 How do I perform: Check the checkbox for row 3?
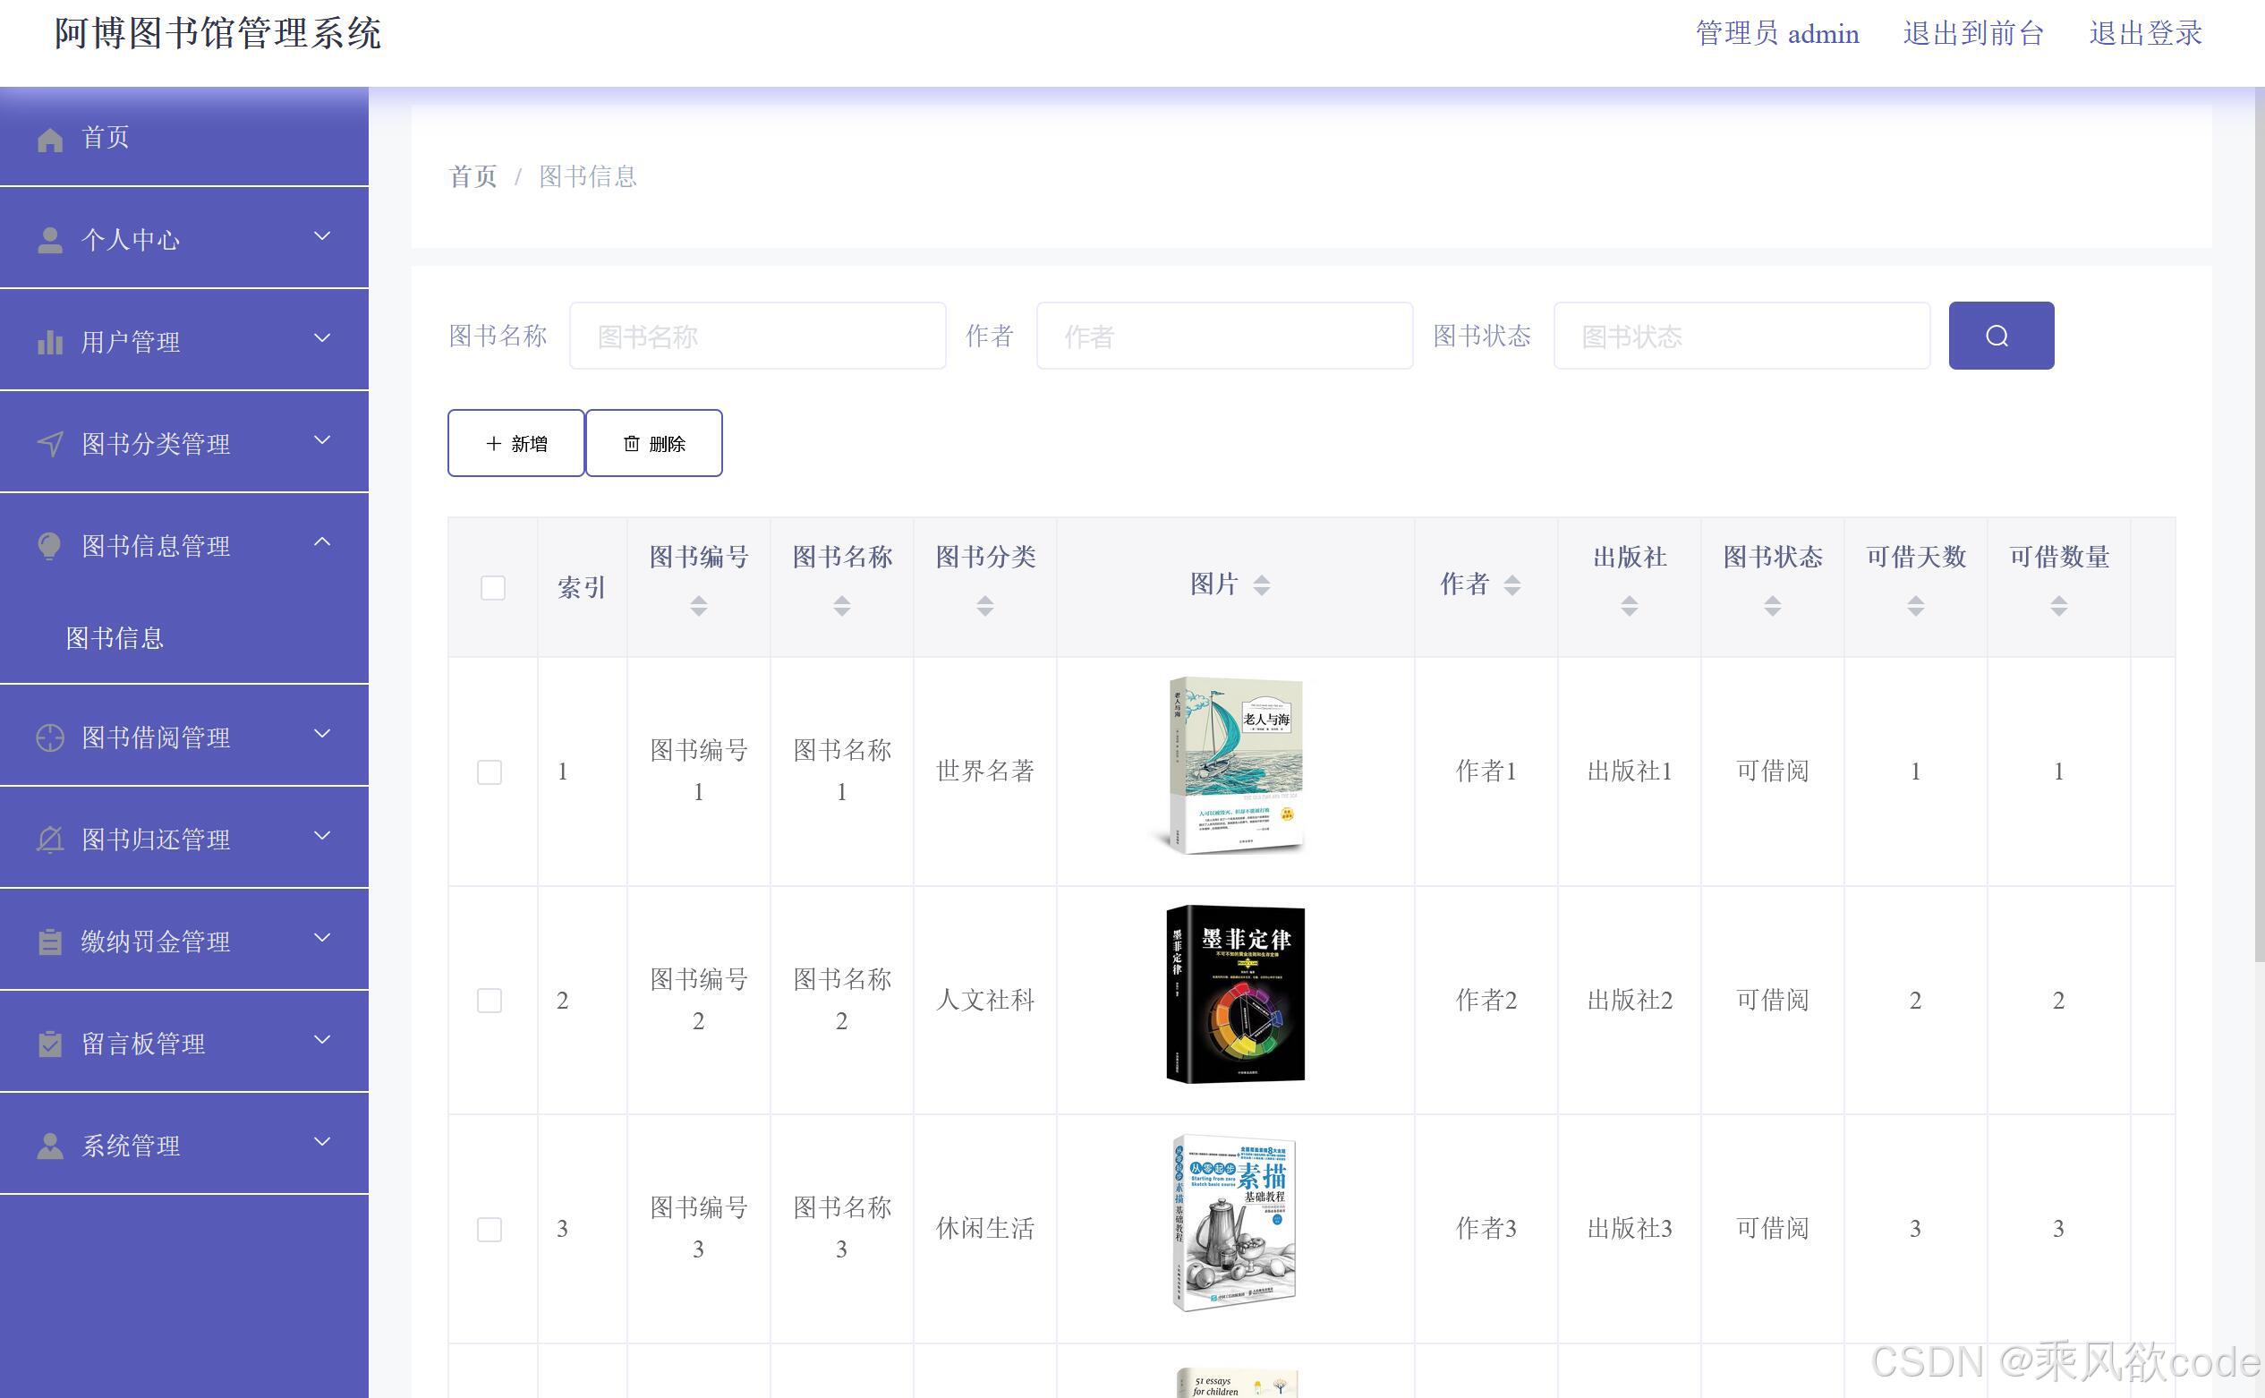tap(489, 1229)
